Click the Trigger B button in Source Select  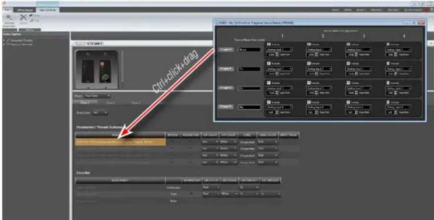[x=225, y=69]
